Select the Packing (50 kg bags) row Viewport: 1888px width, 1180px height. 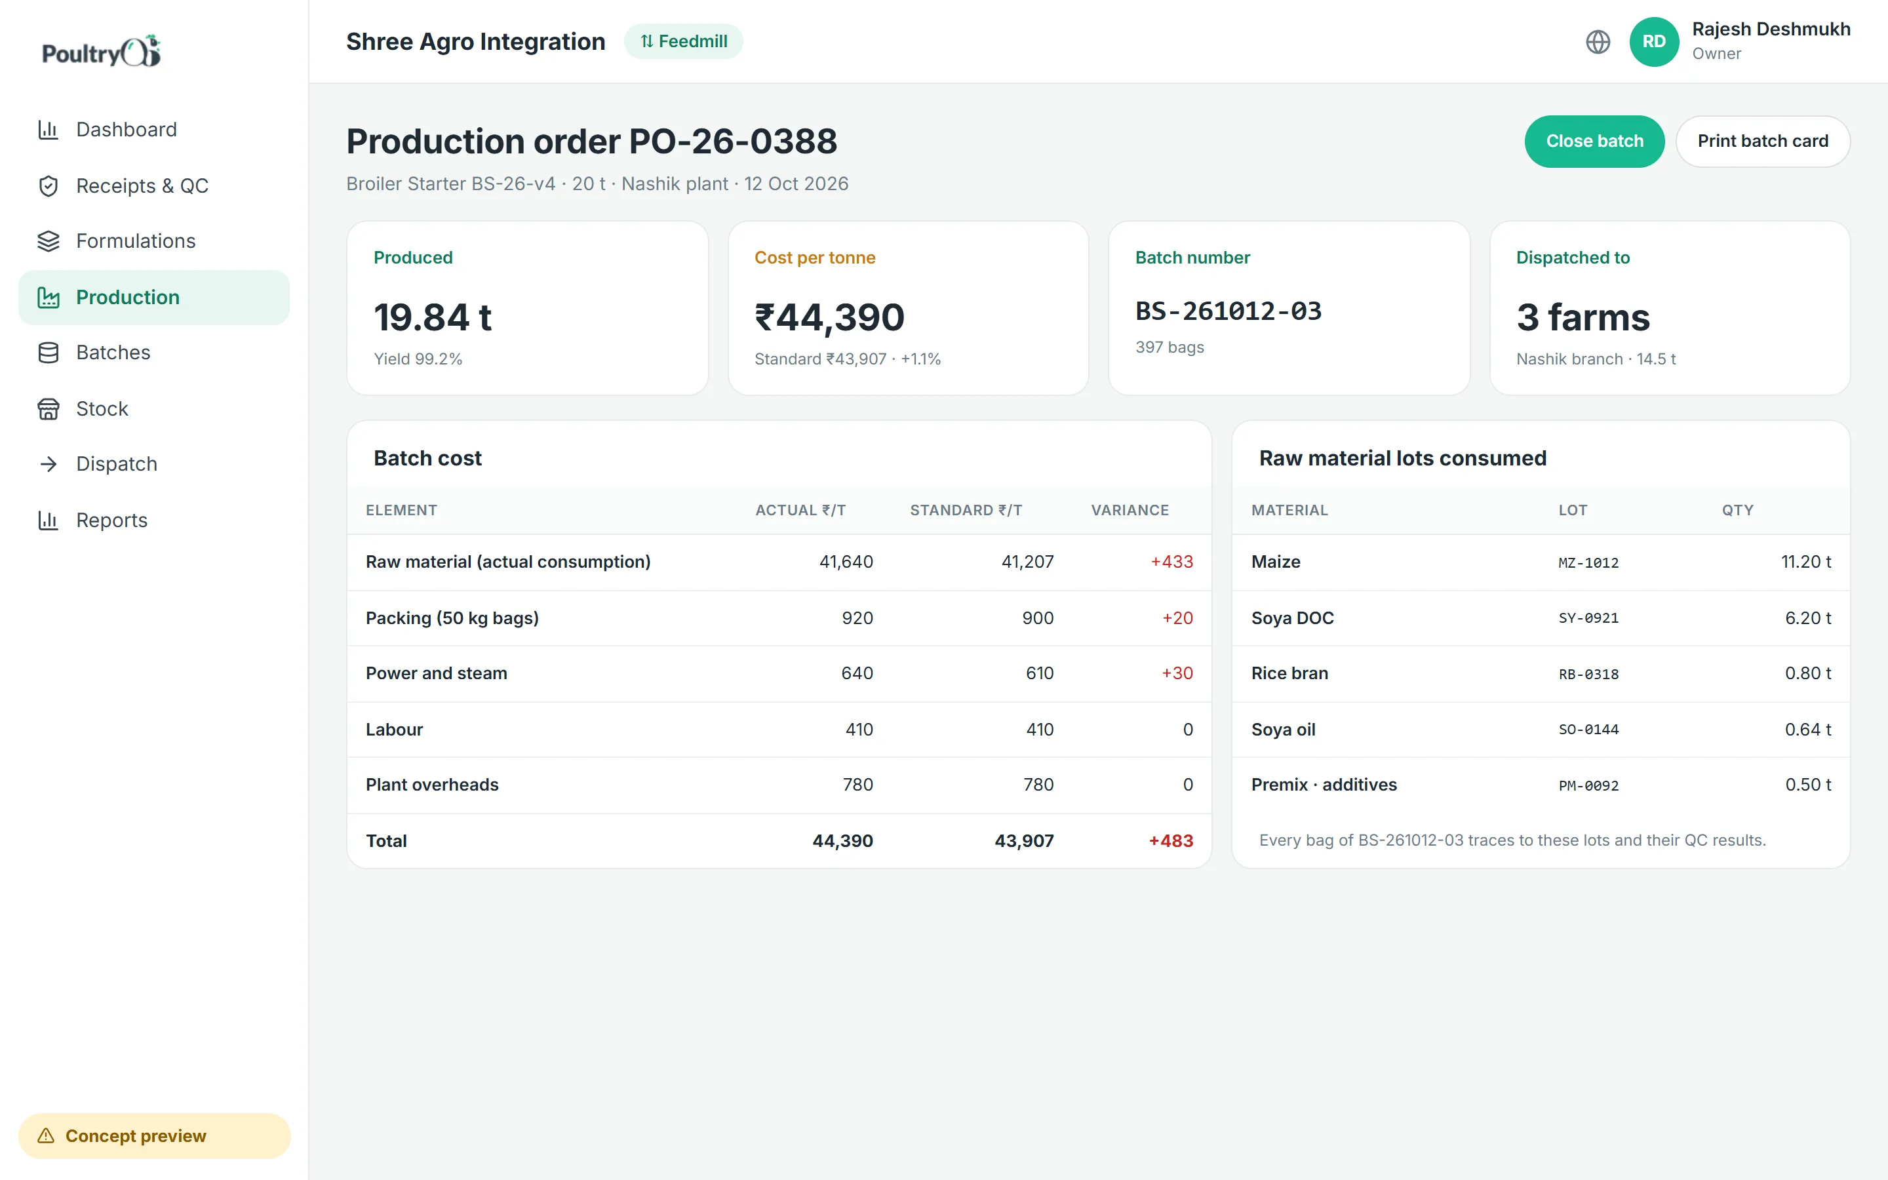779,618
